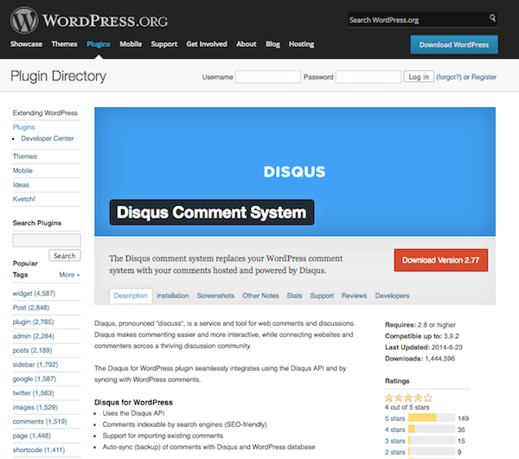Click the Search Plugins input box
This screenshot has width=519, height=459.
coord(47,240)
